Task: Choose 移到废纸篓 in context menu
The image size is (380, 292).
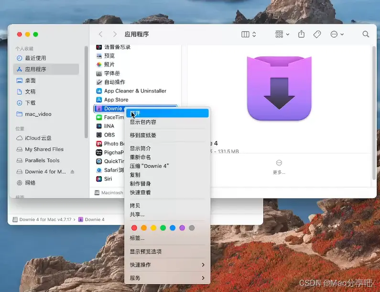Action: [x=167, y=135]
